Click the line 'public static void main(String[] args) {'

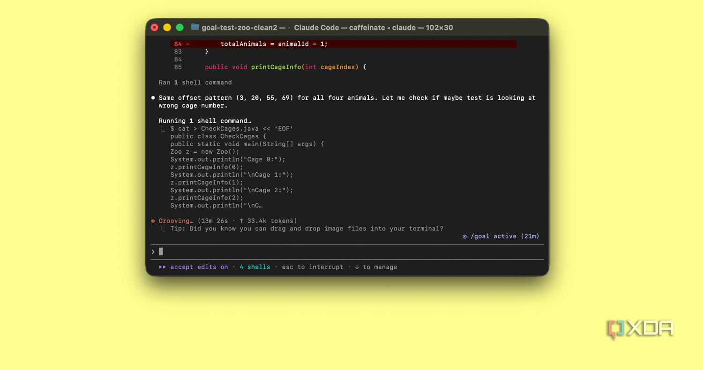[247, 144]
